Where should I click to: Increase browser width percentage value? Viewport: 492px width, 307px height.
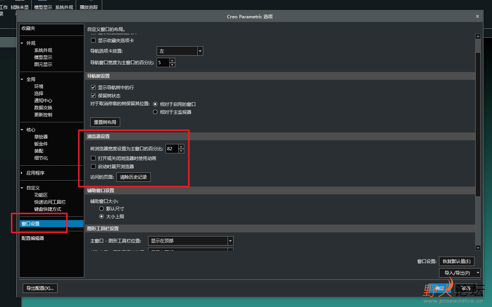pyautogui.click(x=181, y=147)
